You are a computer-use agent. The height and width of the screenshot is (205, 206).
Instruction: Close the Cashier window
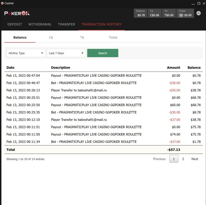[x=204, y=4]
